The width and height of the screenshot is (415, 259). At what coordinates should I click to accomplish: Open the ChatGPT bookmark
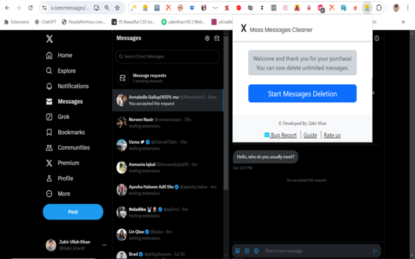tap(45, 22)
